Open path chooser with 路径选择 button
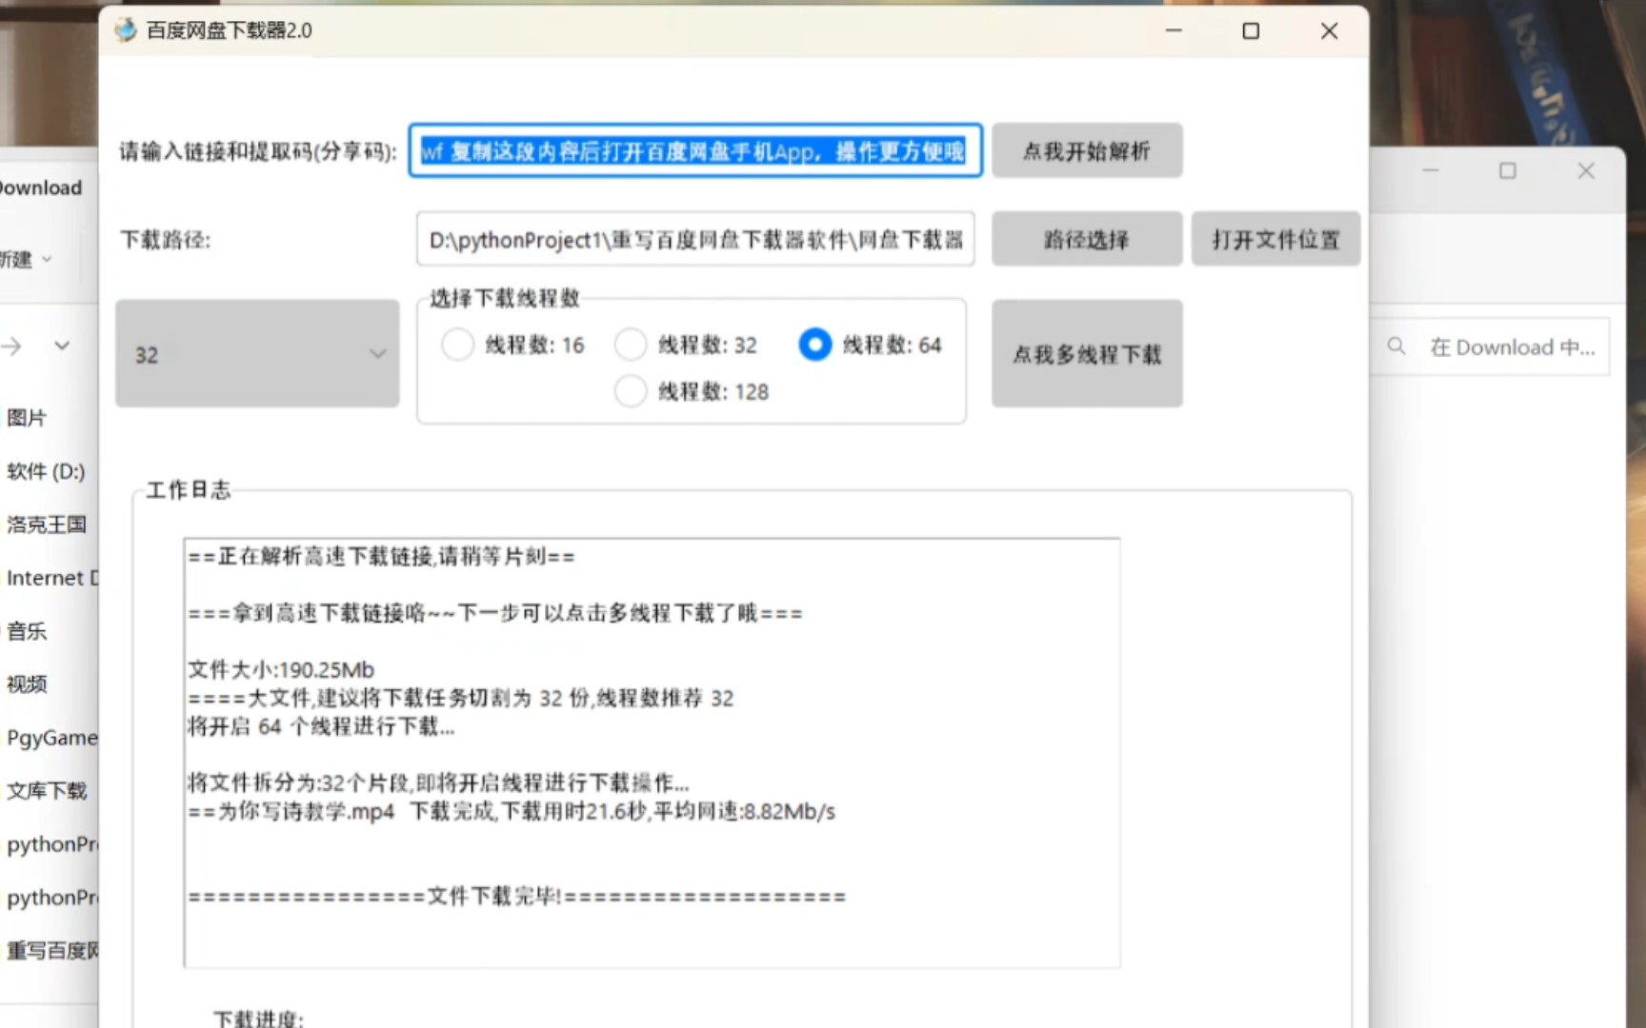The height and width of the screenshot is (1028, 1646). tap(1087, 239)
